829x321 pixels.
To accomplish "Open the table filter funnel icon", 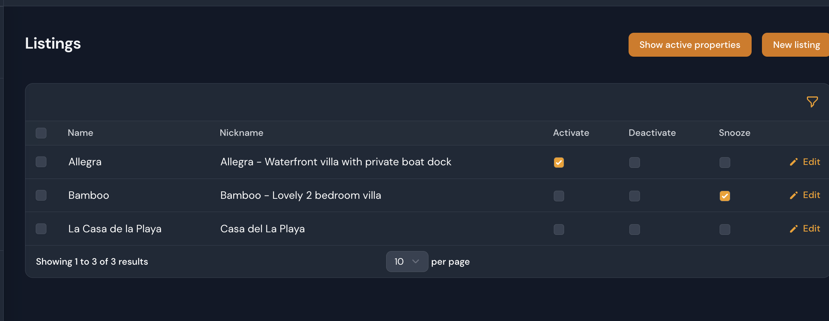I will [x=812, y=102].
